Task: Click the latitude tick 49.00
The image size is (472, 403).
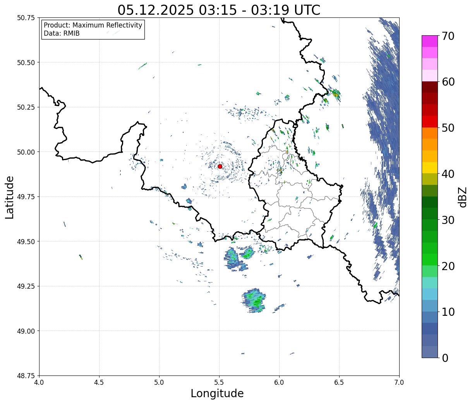Action: pos(26,331)
